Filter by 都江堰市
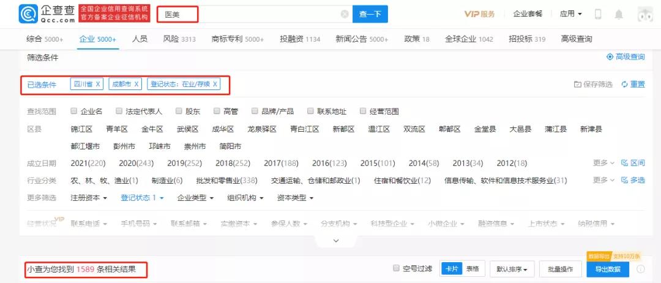Screen dimensions: 661x283 coord(85,146)
